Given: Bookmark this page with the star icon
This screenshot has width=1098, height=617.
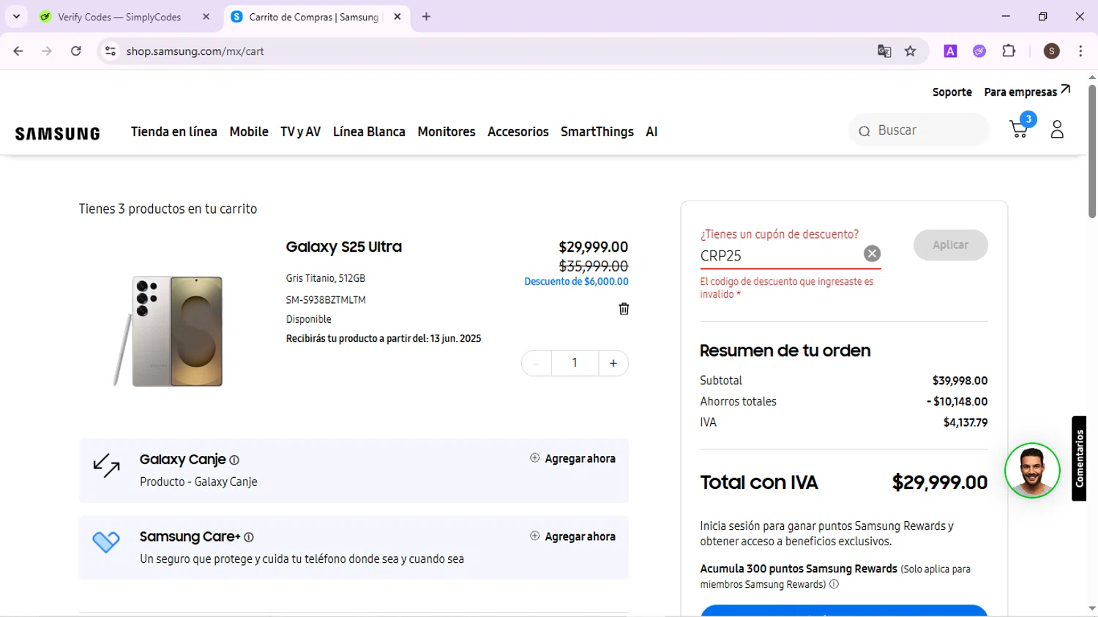Looking at the screenshot, I should tap(911, 51).
